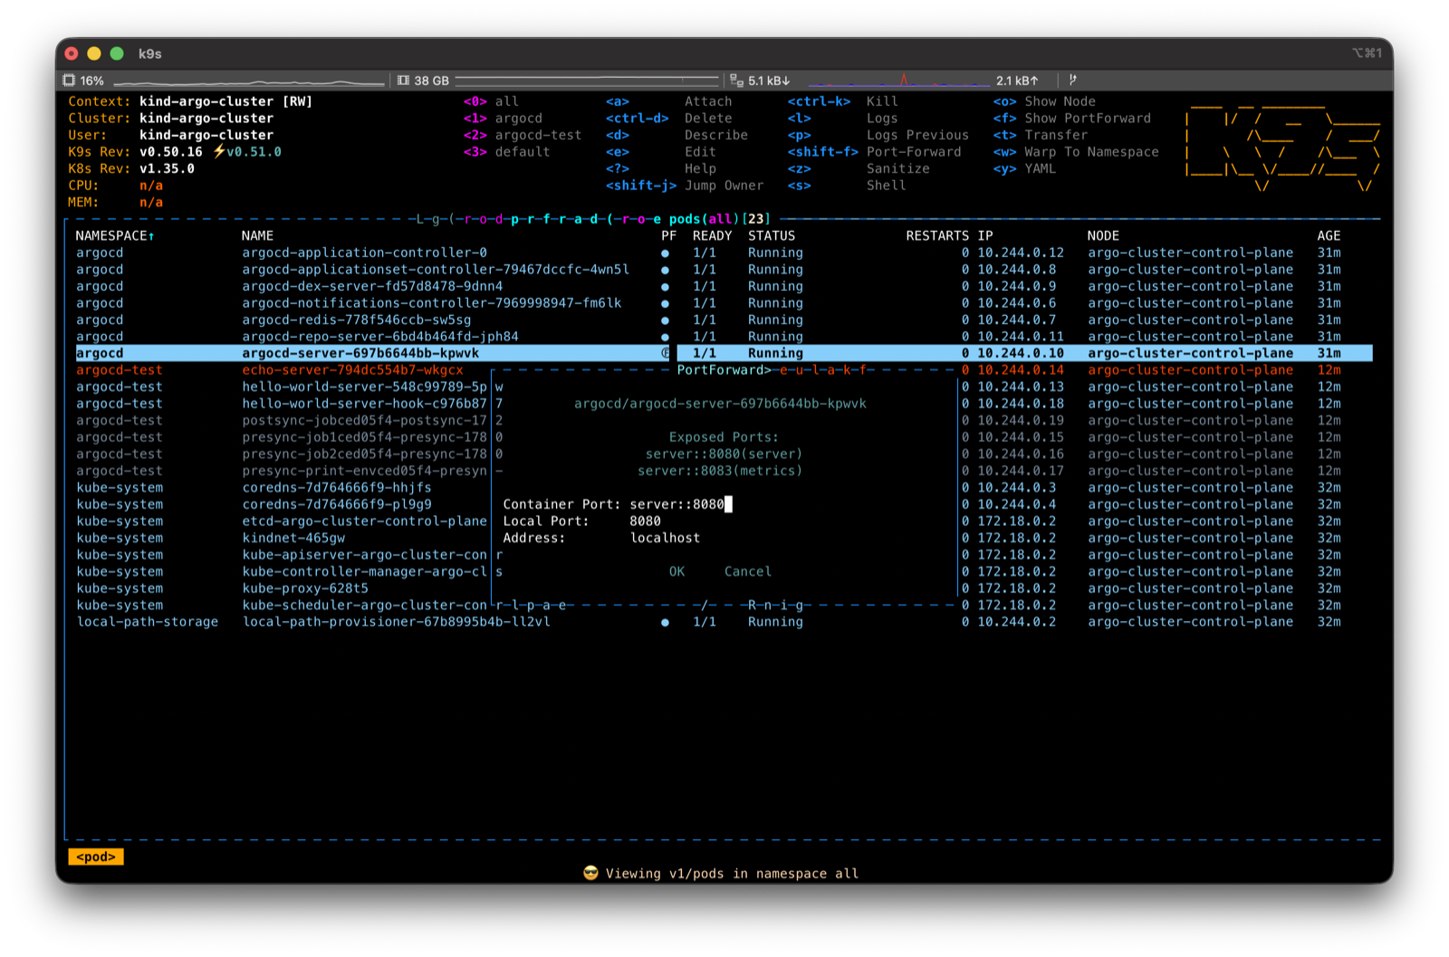Click the PF dot on local-path-provisioner row

tap(665, 622)
